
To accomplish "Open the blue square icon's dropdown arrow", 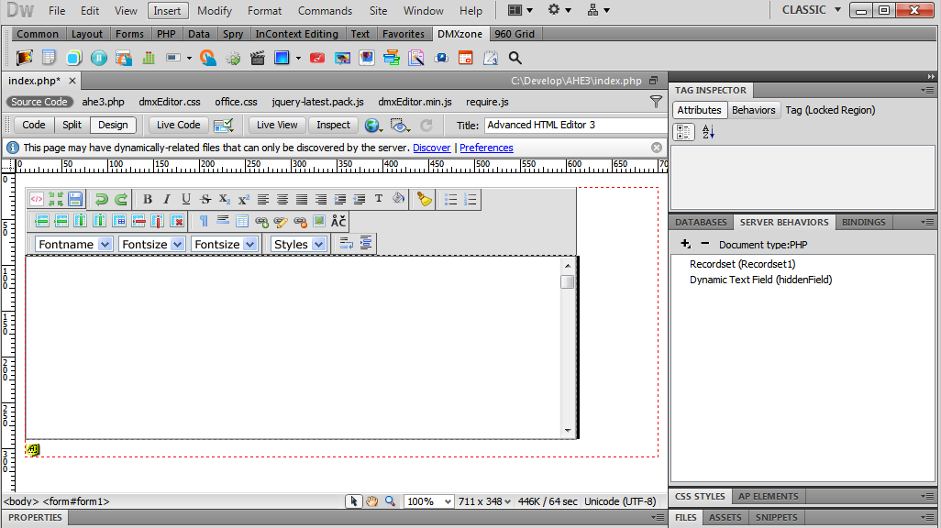I will (298, 58).
